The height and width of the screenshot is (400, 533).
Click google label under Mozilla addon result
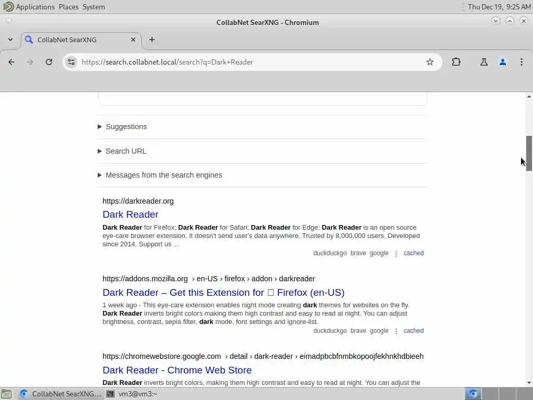379,331
